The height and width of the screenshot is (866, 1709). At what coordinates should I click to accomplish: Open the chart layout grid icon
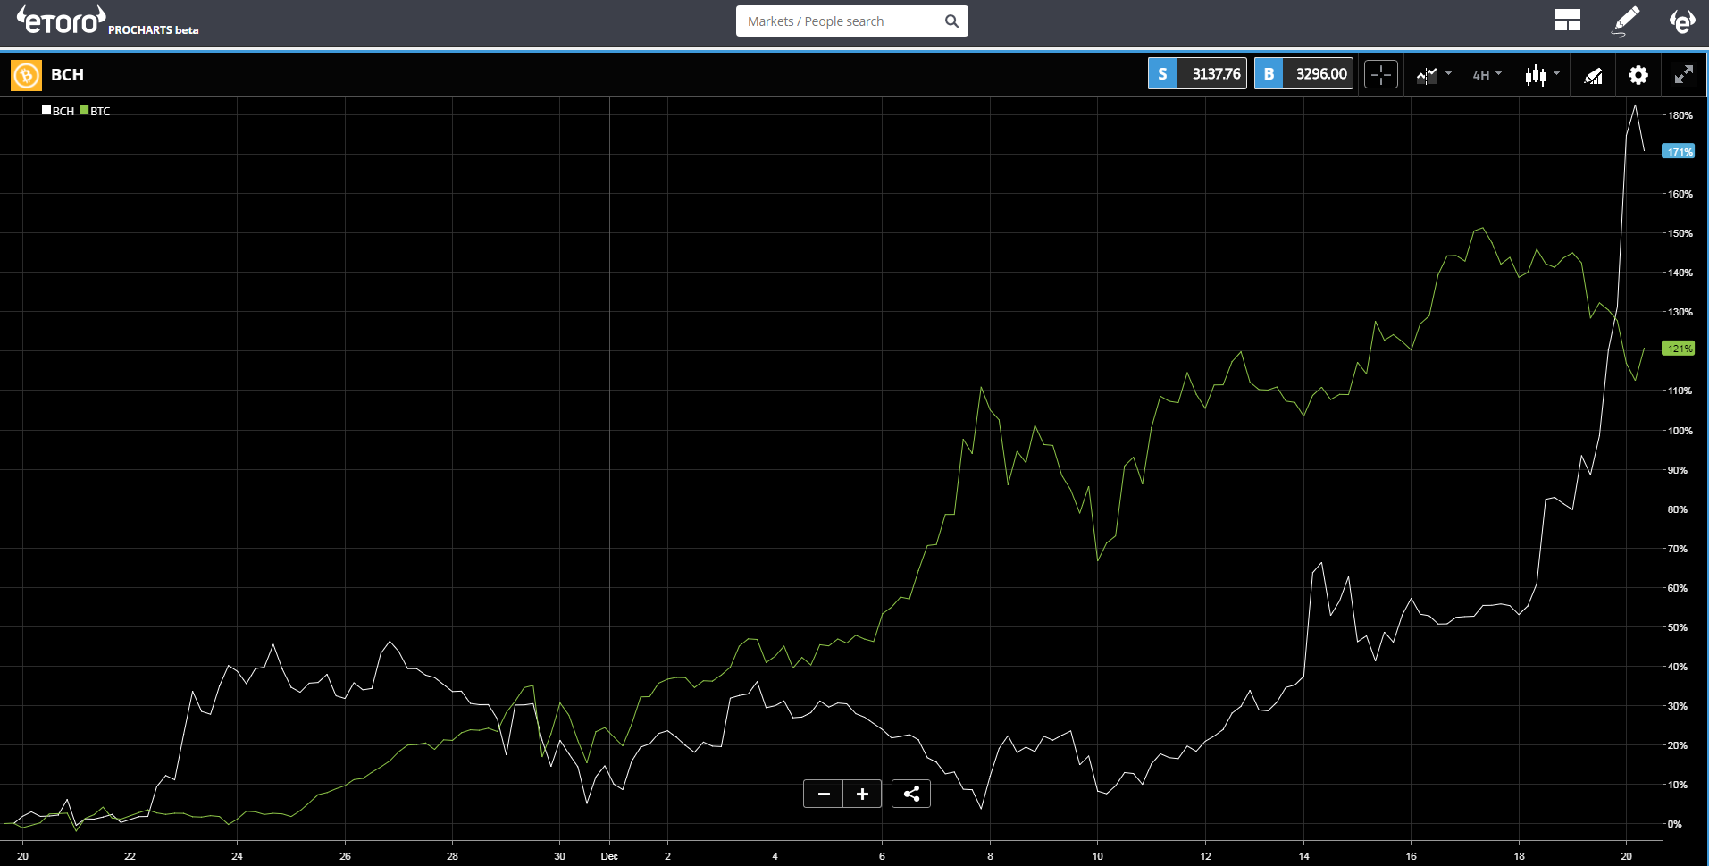pyautogui.click(x=1567, y=21)
